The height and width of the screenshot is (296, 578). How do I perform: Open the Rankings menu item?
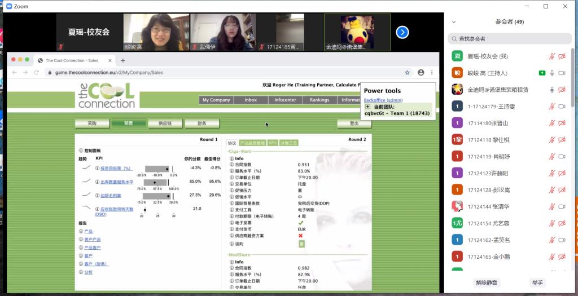click(x=319, y=100)
